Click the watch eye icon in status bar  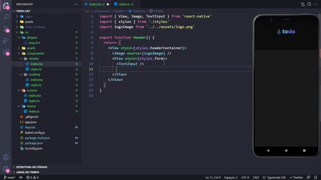point(21,177)
